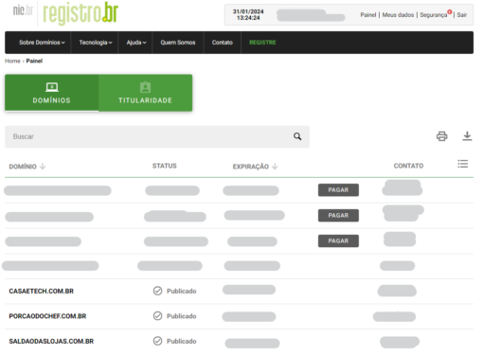483x355 pixels.
Task: Click the Painel breadcrumb text
Action: (x=34, y=61)
